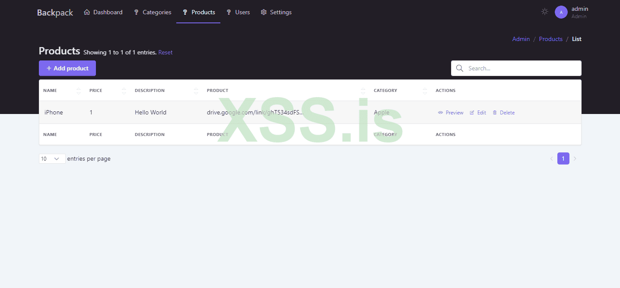Go to the next page arrow

point(575,159)
